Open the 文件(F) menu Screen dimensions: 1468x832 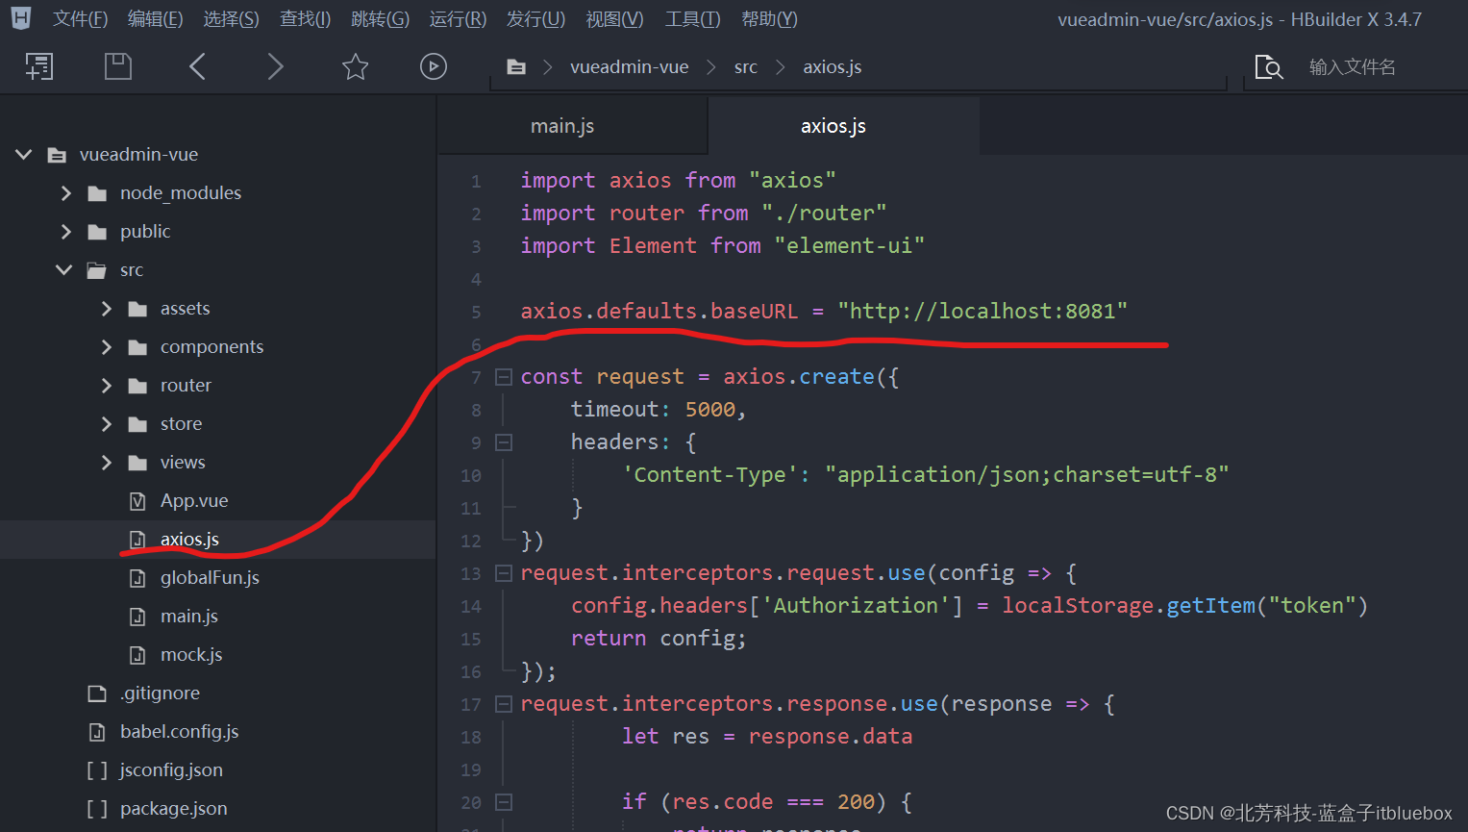tap(80, 19)
